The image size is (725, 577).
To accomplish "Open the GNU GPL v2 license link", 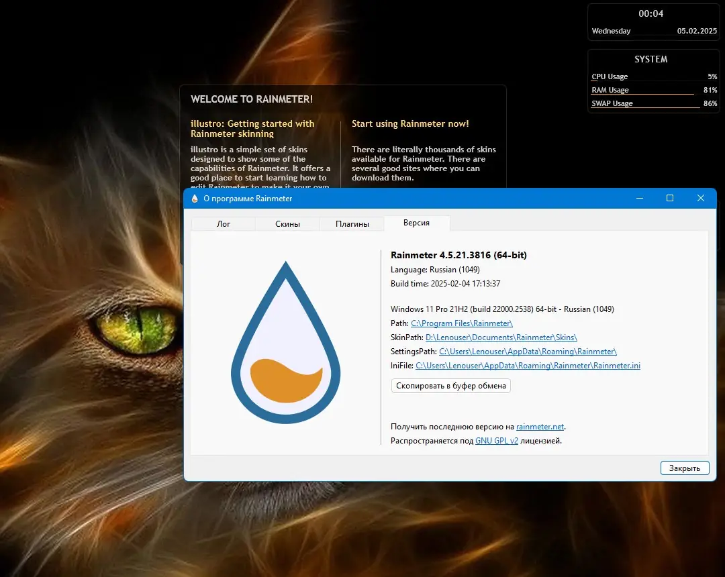I will tap(497, 441).
